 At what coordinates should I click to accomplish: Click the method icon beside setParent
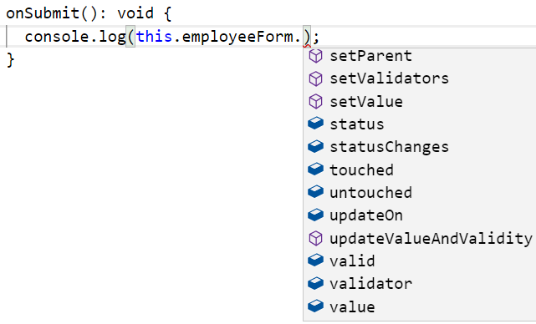315,56
